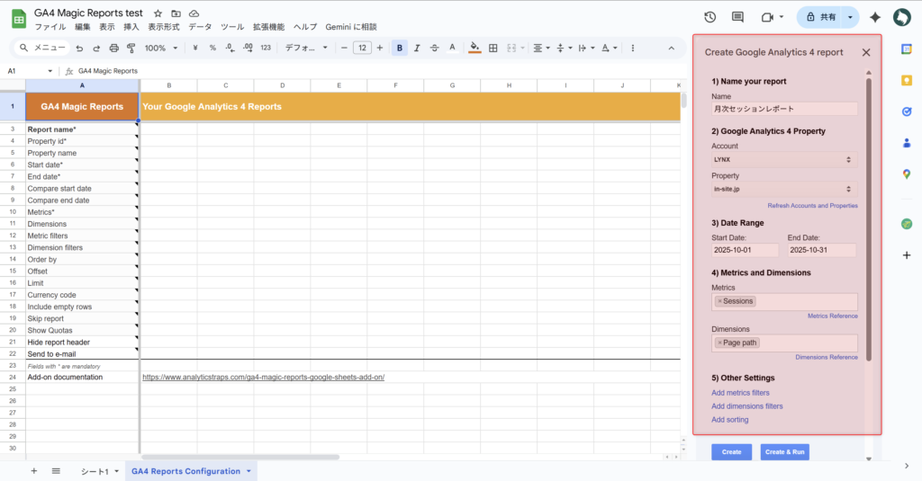Open the comments panel icon
This screenshot has height=481, width=922.
[738, 17]
